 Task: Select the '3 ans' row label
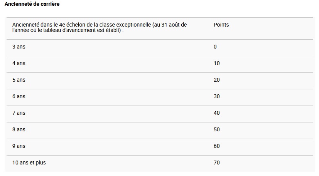19,47
